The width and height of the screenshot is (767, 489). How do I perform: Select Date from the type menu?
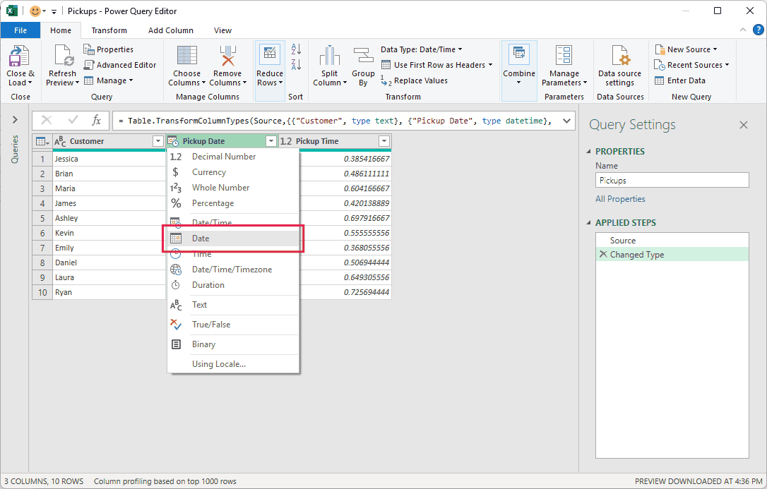tap(233, 239)
